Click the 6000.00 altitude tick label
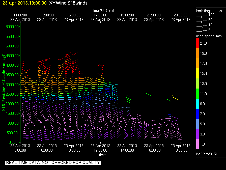Image resolution: width=226 pixels, height=170 pixels. [12, 27]
